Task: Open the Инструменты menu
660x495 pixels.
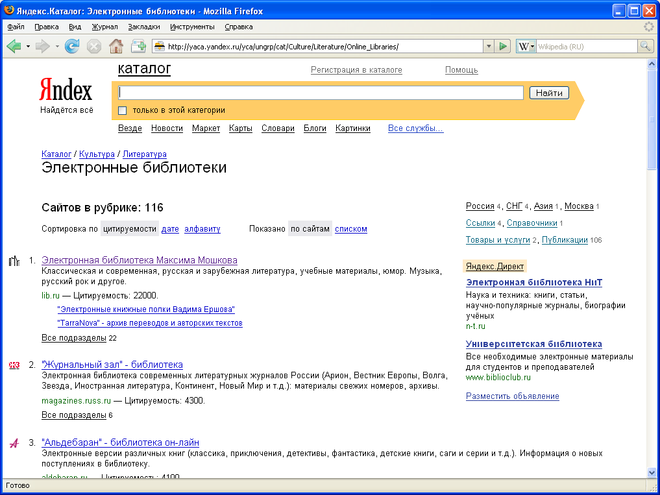Action: click(192, 27)
